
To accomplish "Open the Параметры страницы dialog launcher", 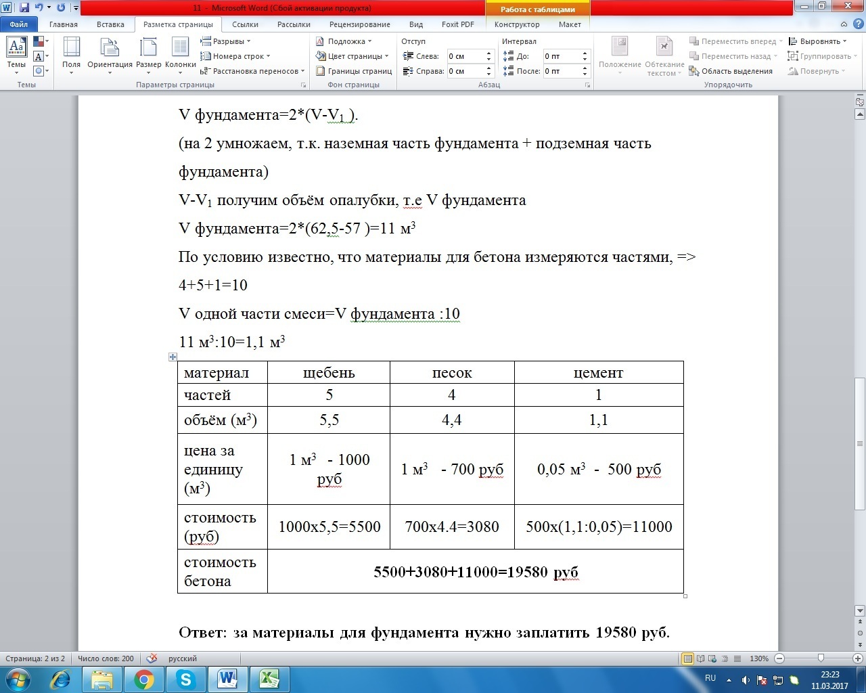I will pyautogui.click(x=303, y=85).
